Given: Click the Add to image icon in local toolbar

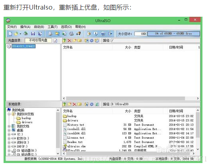Looking at the screenshot, I should tap(87, 104).
